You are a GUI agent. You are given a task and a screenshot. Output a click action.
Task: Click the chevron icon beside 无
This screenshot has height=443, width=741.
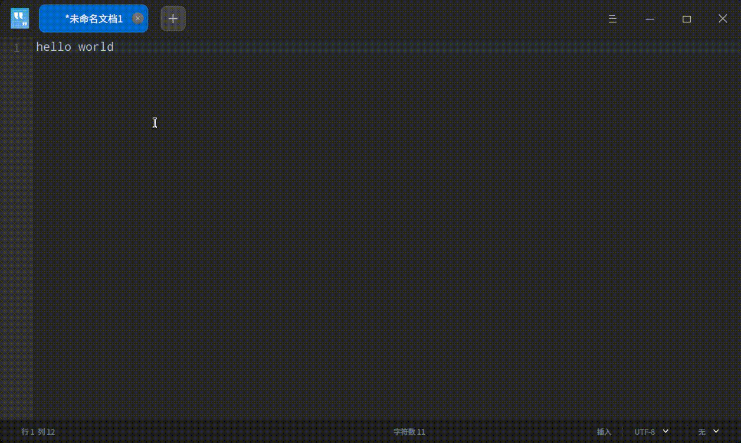717,432
